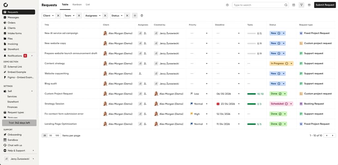Screen dimensions: 338x165
Task: Click the trash icon to delete filters
Action: coord(142,16)
